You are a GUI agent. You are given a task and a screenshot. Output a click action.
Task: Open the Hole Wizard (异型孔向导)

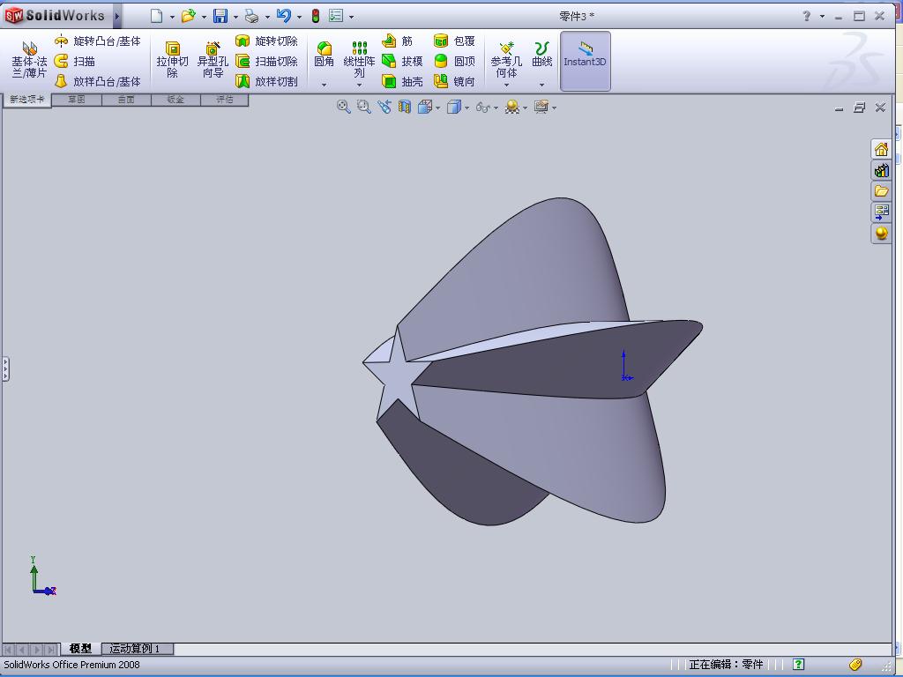[x=213, y=60]
